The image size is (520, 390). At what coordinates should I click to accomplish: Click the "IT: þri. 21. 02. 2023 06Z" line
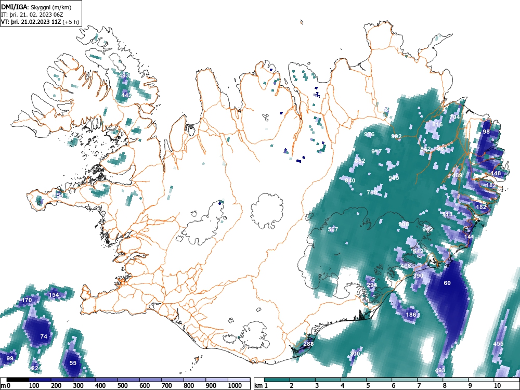(32, 15)
